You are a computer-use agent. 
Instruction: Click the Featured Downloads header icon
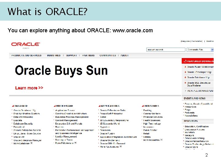[x=185, y=61]
